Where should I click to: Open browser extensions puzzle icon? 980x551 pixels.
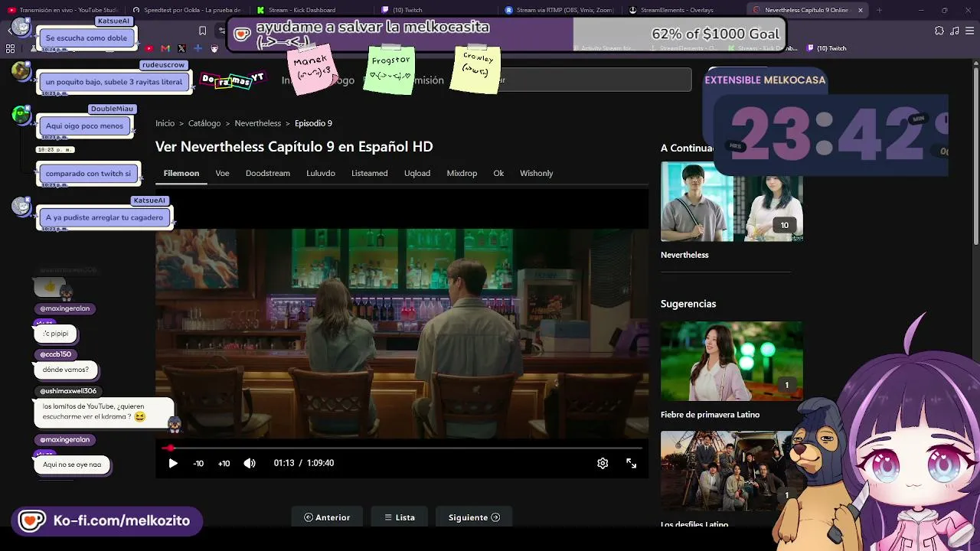point(939,31)
